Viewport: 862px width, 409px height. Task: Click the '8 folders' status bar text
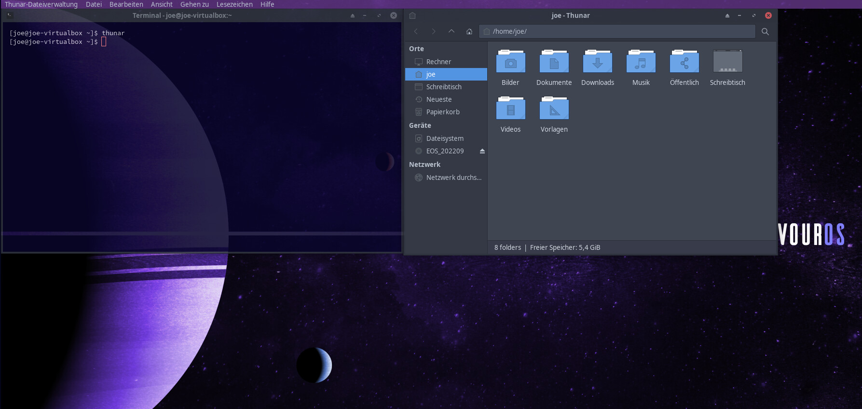(507, 247)
